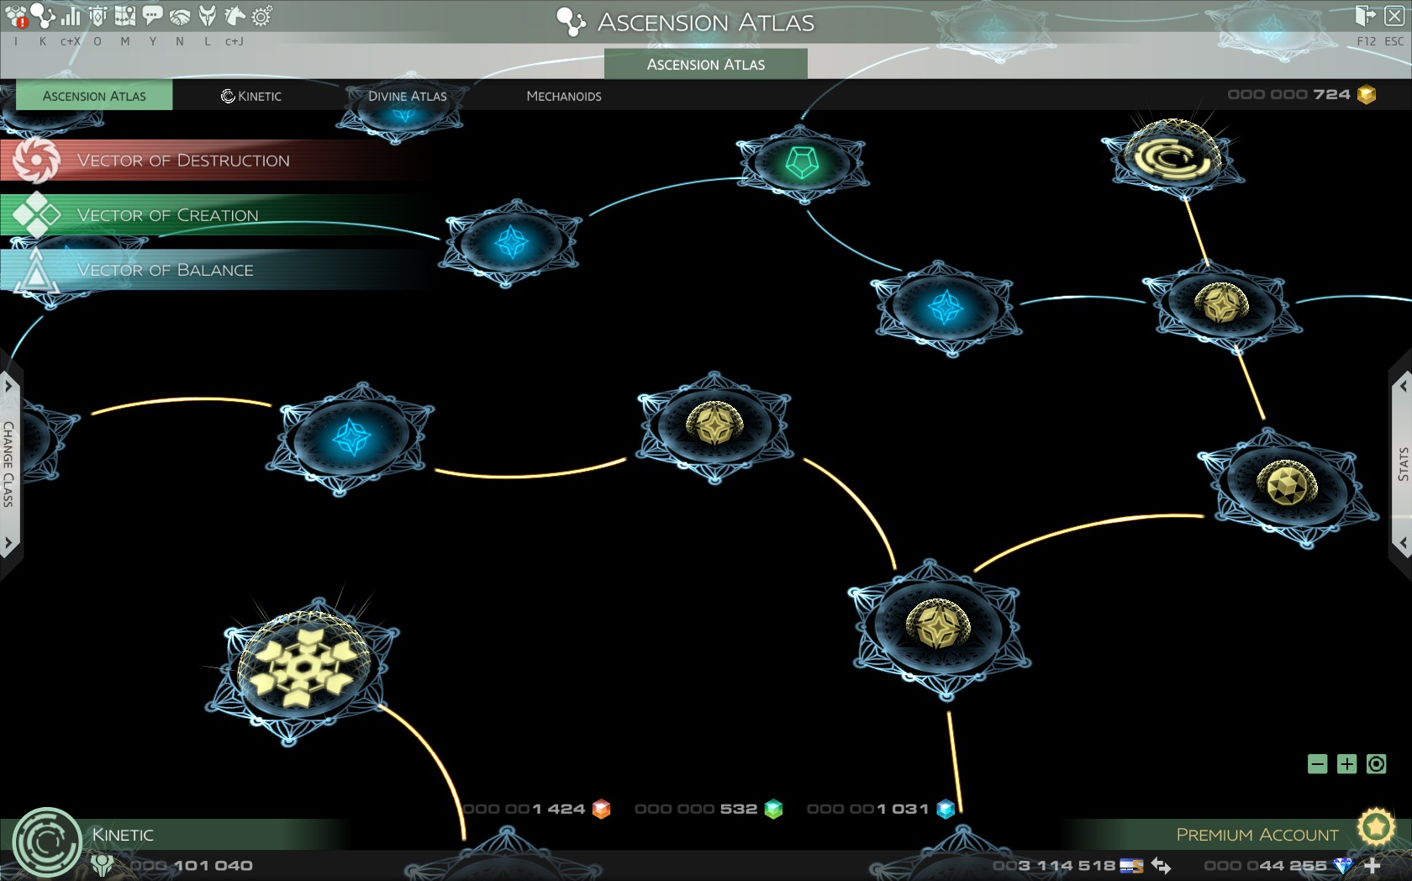Click the 000 101 040 prestige value
Viewport: 1412px width, 881px height.
point(192,865)
